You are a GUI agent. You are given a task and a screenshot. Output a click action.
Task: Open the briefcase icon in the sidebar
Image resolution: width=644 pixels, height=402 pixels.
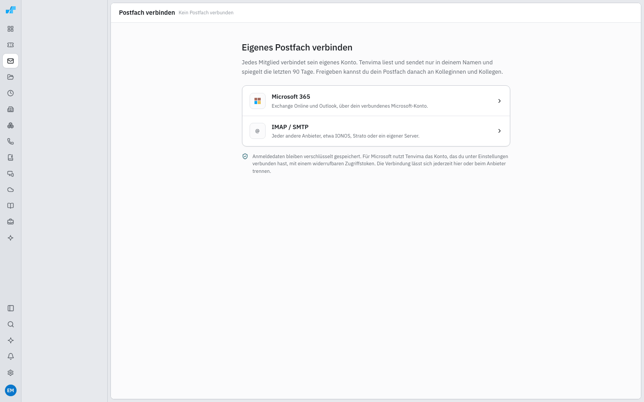tap(10, 222)
